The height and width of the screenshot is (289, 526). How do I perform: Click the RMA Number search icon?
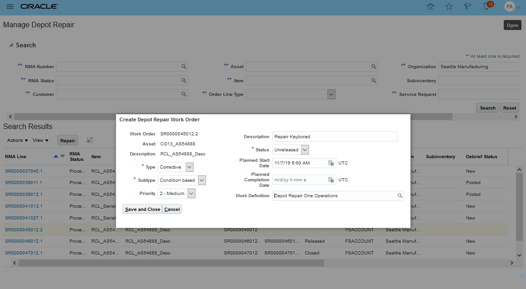pyautogui.click(x=184, y=66)
